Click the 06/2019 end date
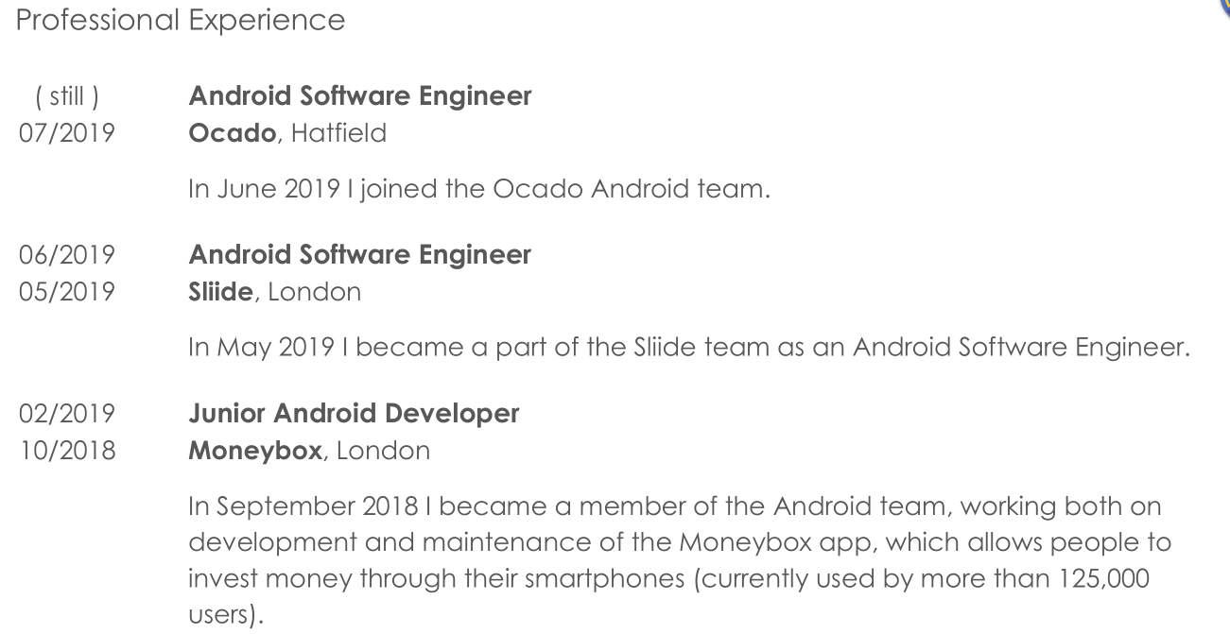This screenshot has width=1230, height=634. coord(66,255)
